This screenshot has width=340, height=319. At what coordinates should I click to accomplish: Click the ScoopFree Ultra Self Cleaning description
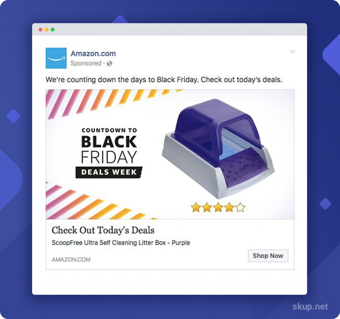tap(121, 242)
